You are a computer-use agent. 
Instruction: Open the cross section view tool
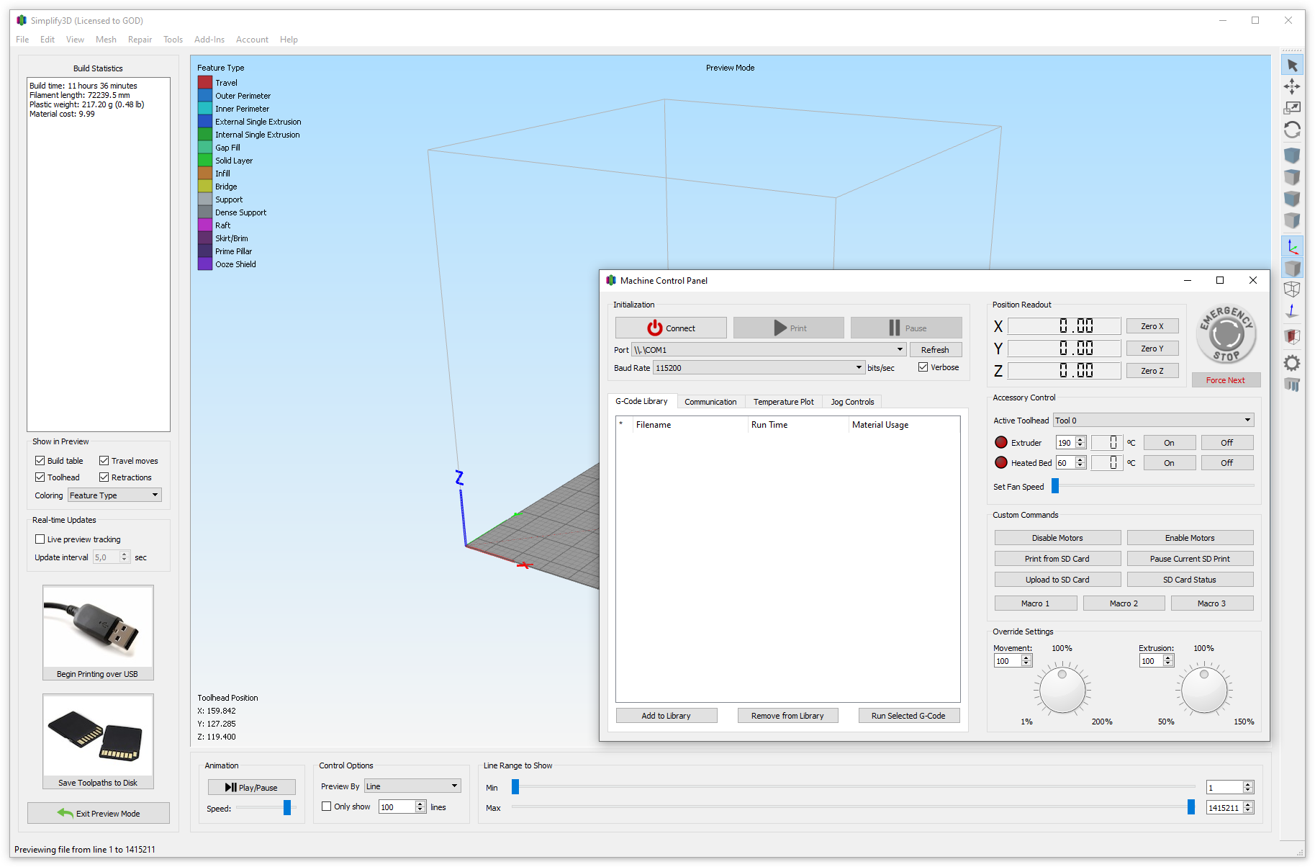(1292, 337)
